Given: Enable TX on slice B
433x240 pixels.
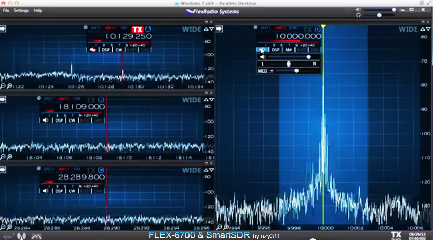Looking at the screenshot, I should (x=91, y=100).
